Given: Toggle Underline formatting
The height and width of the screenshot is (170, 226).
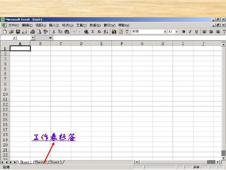Looking at the screenshot, I should coord(197,32).
